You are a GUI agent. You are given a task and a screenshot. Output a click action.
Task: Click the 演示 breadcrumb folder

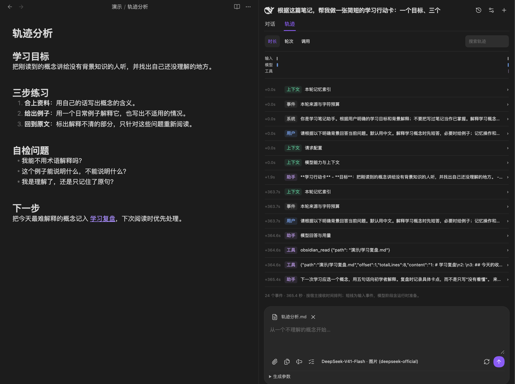[x=117, y=7]
